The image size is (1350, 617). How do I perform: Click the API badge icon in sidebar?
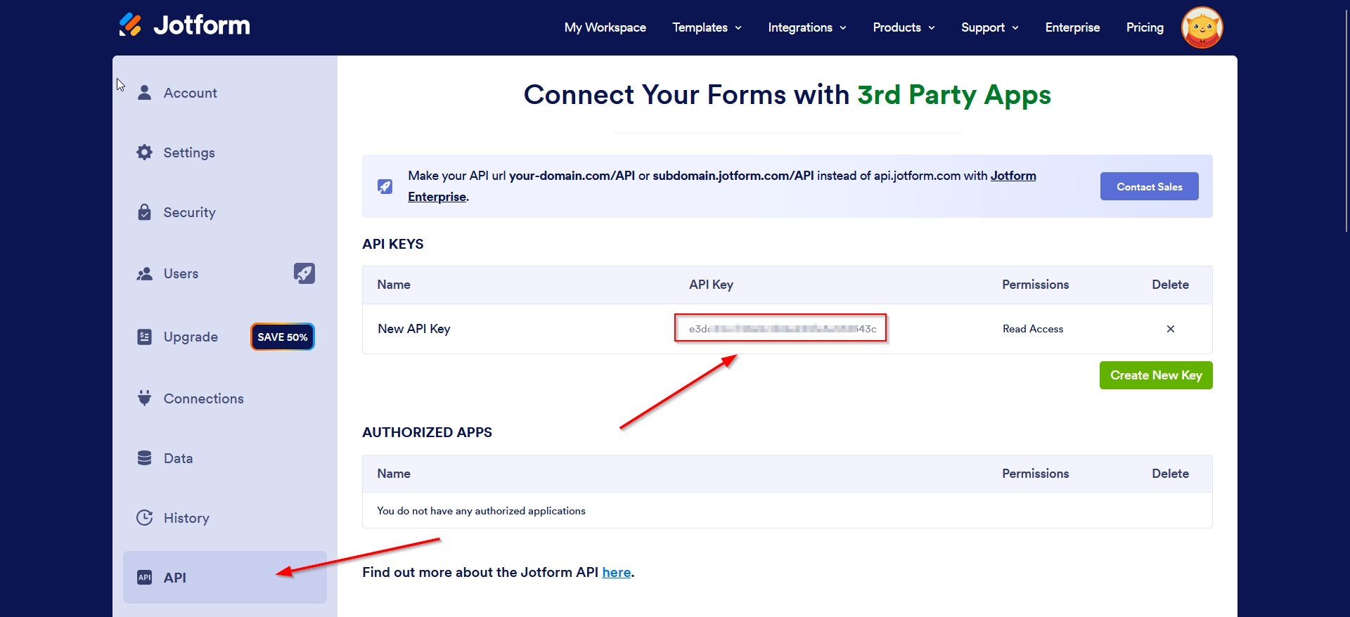click(x=144, y=578)
